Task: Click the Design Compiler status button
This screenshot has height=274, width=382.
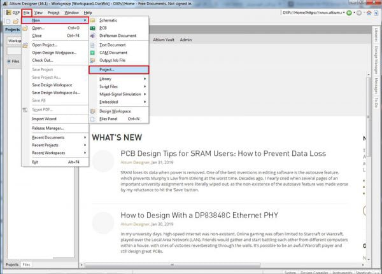Action: [x=315, y=272]
